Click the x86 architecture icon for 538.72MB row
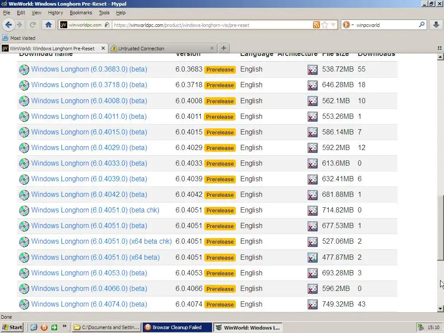Viewport: 444px width, 333px height. point(313,69)
